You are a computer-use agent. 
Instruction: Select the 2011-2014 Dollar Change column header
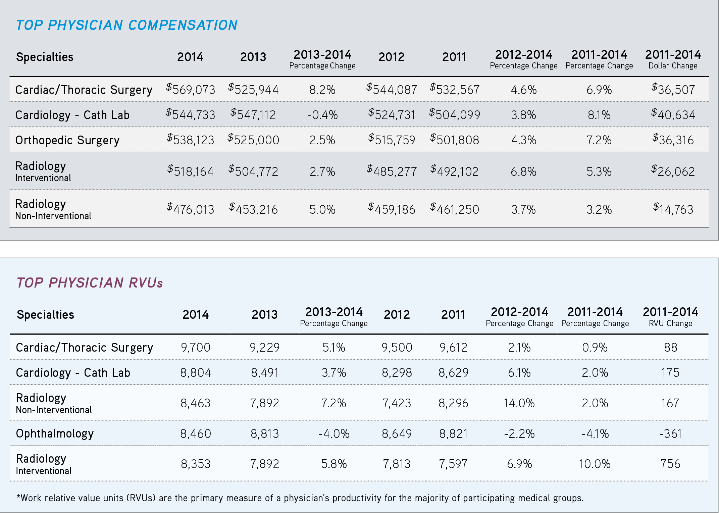click(x=673, y=59)
